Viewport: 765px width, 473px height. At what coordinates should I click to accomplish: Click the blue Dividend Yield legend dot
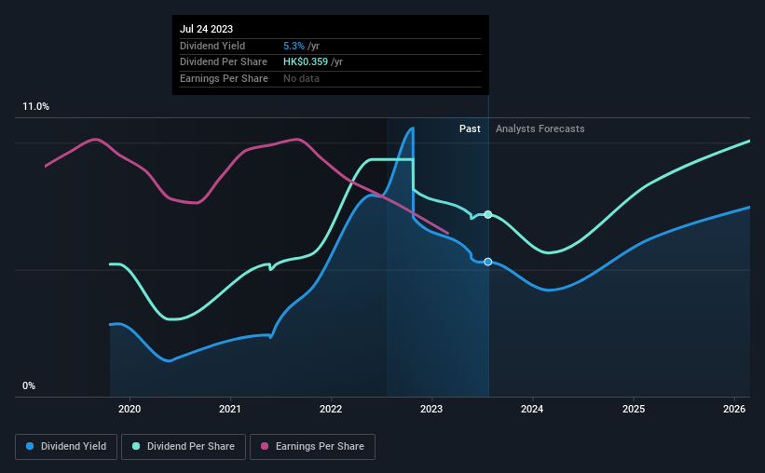tap(30, 446)
